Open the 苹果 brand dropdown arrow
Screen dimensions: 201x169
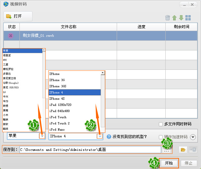click(42, 136)
